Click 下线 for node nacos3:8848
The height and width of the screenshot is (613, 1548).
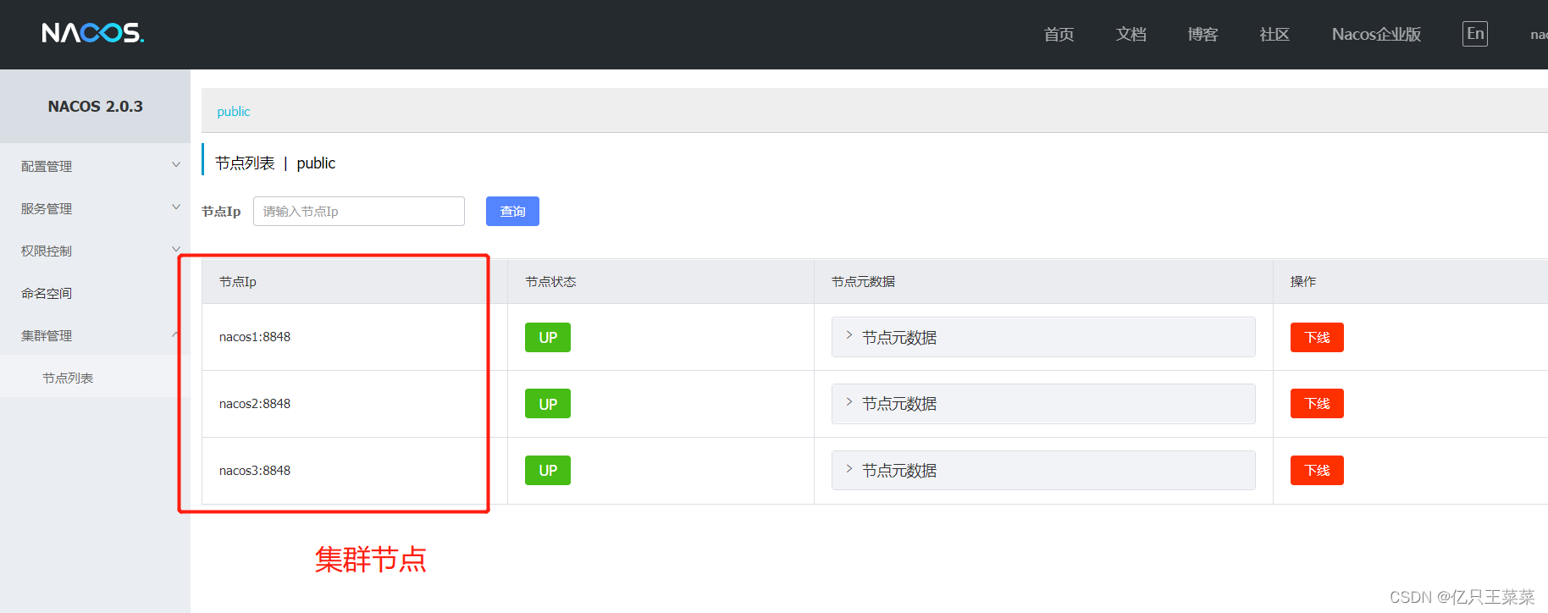(1317, 470)
